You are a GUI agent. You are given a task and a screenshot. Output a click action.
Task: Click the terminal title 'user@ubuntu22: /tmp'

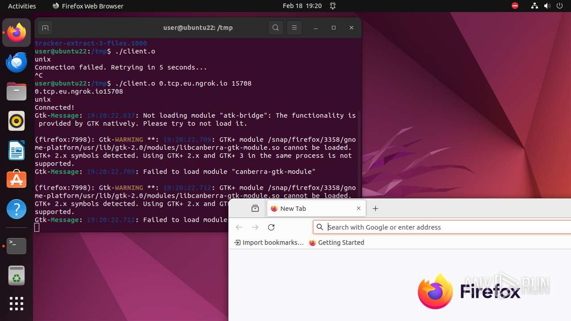point(198,28)
